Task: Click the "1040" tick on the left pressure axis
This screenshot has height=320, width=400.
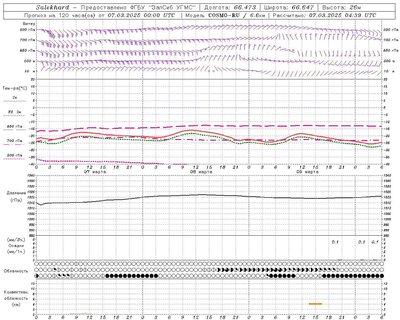Action: click(x=31, y=175)
